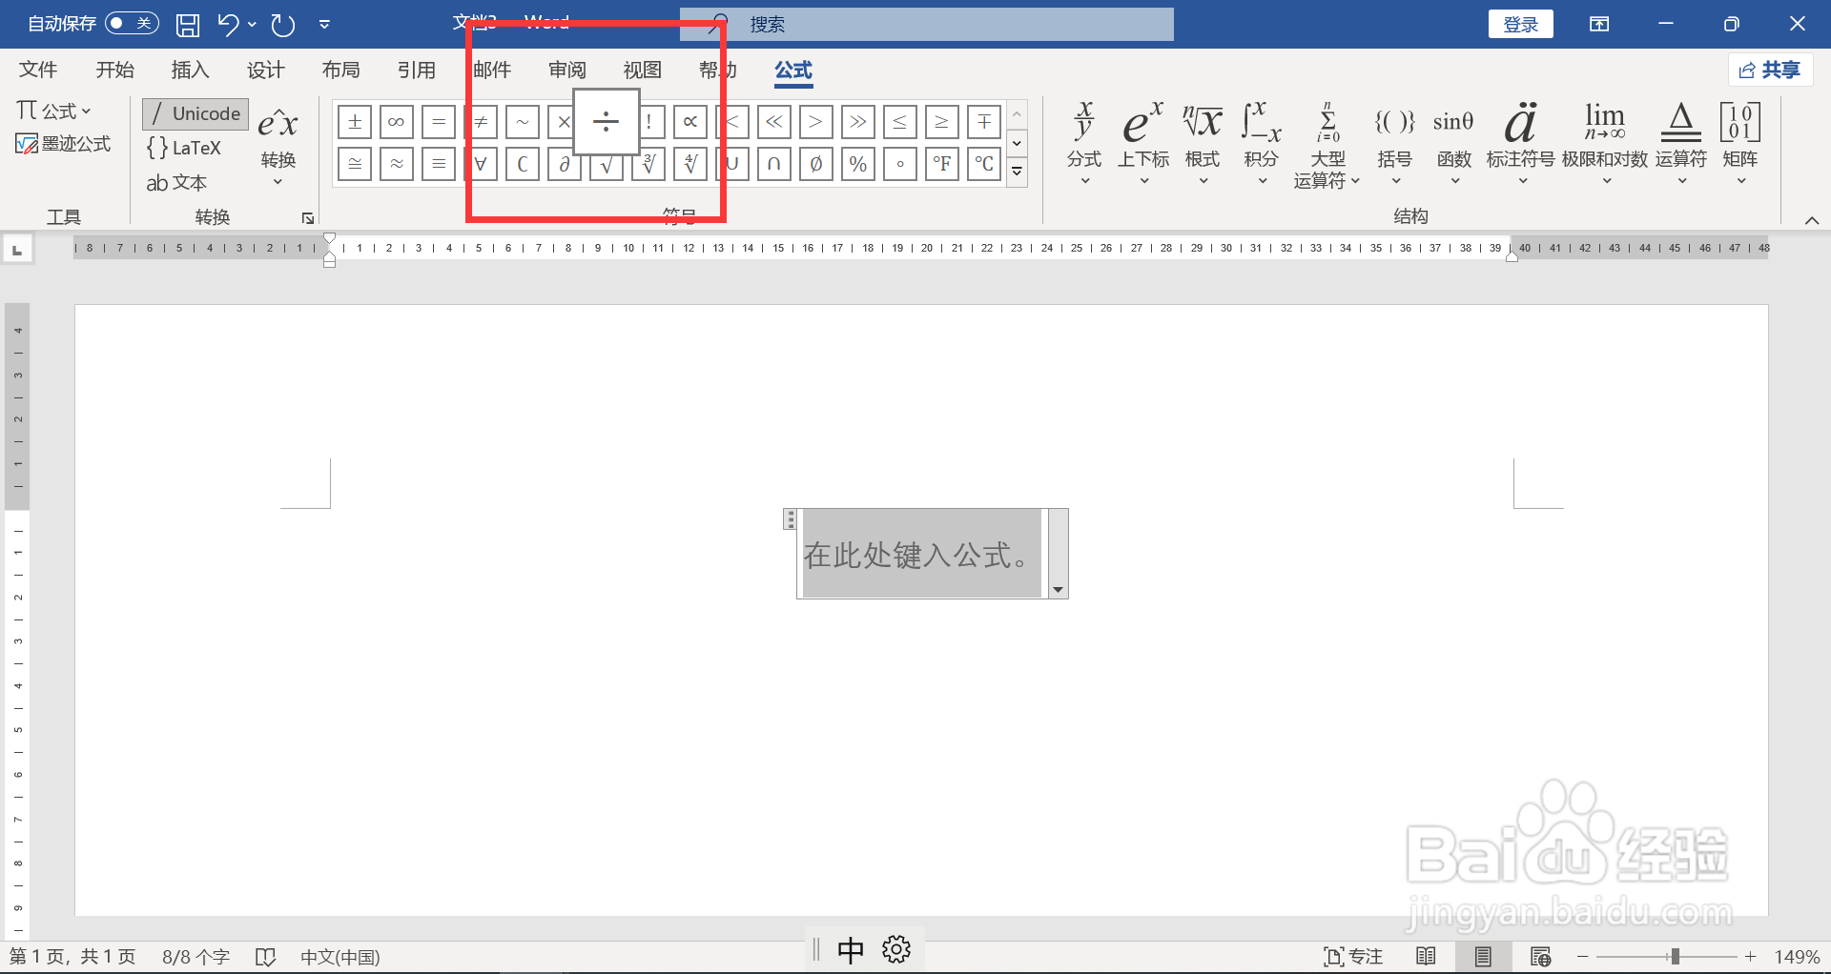Insert the much-greater-than symbol

(858, 122)
